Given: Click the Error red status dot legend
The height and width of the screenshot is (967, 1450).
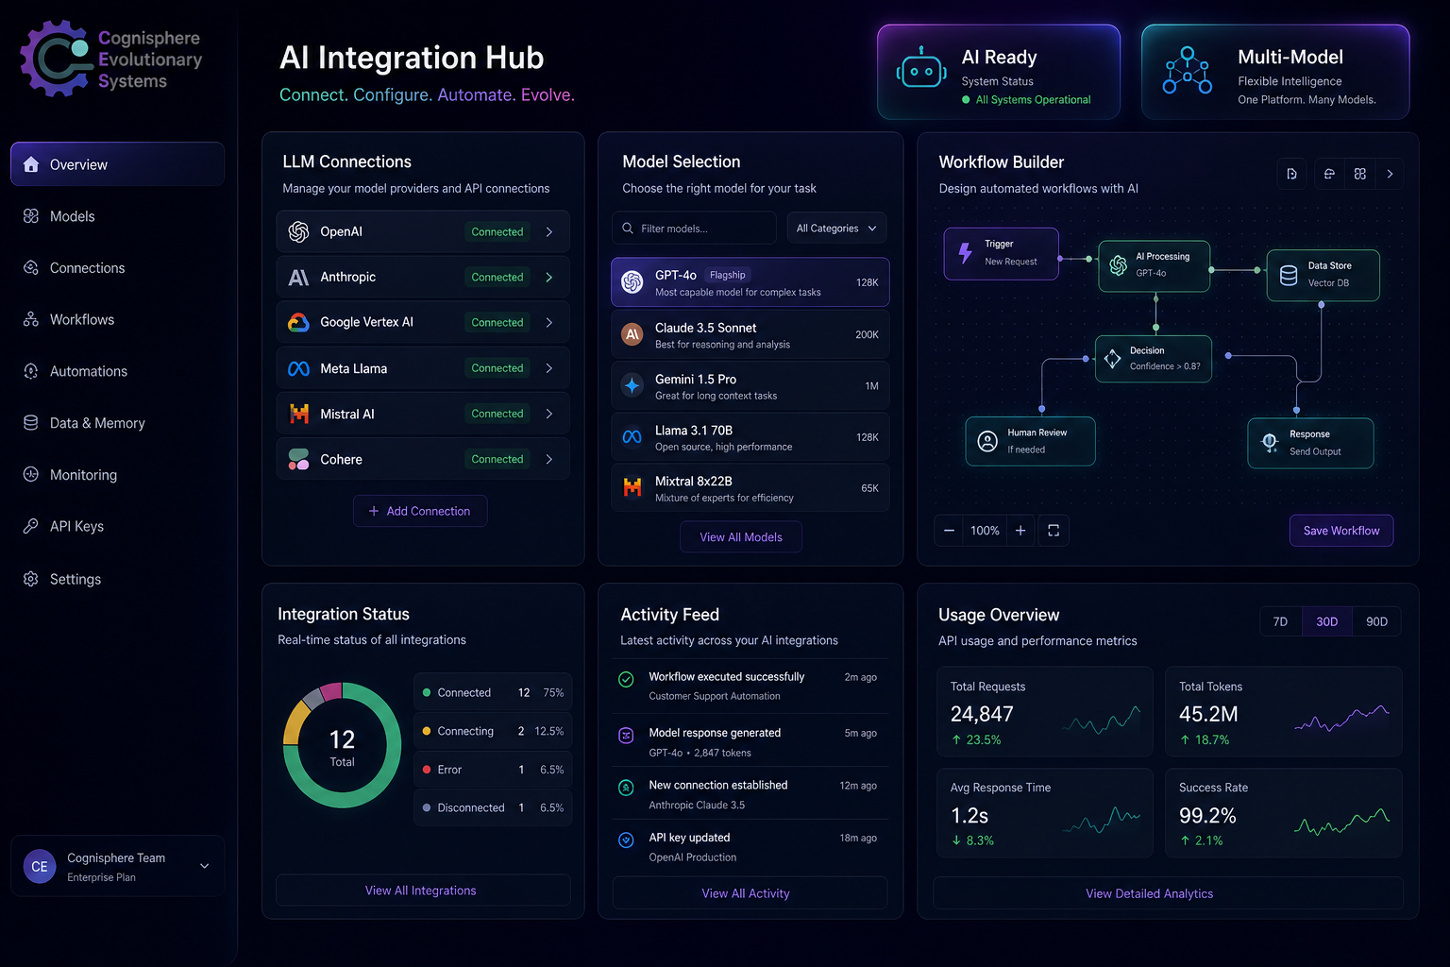Looking at the screenshot, I should [x=427, y=770].
